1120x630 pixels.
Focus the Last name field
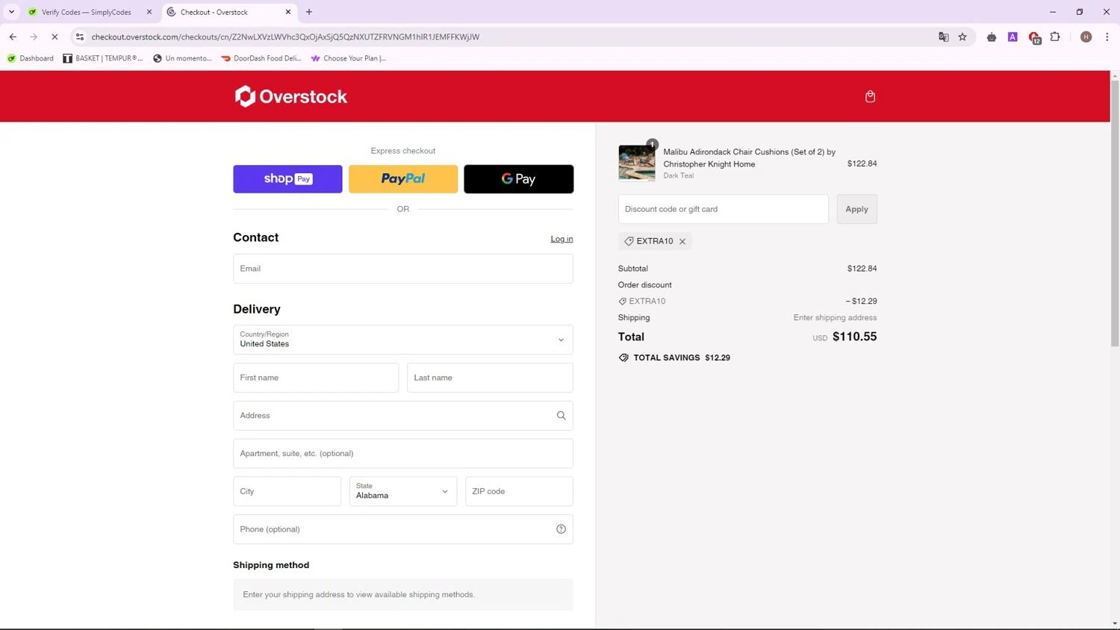490,378
